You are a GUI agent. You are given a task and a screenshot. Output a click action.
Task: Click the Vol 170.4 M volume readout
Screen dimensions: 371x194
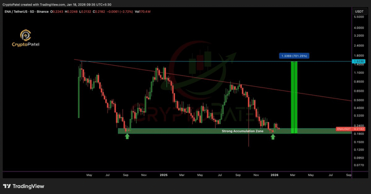point(142,12)
